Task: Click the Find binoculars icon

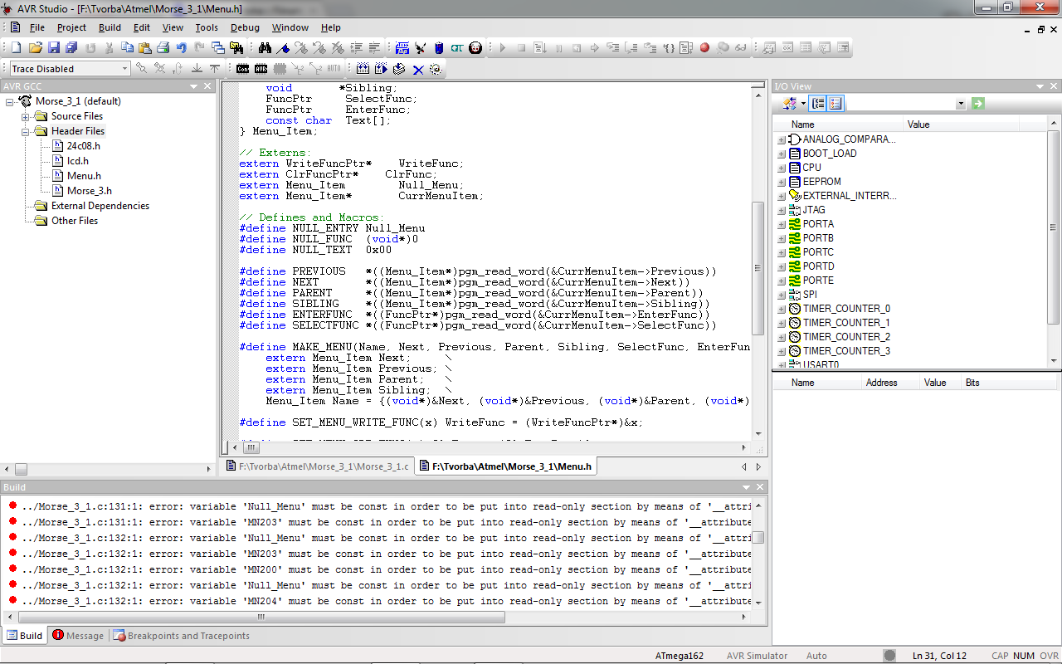Action: (265, 47)
